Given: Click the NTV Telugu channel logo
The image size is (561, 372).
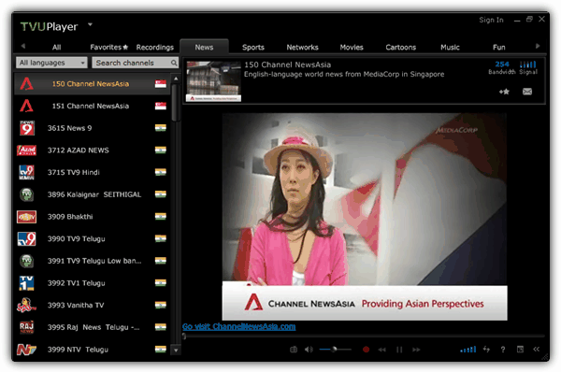Looking at the screenshot, I should pos(26,350).
